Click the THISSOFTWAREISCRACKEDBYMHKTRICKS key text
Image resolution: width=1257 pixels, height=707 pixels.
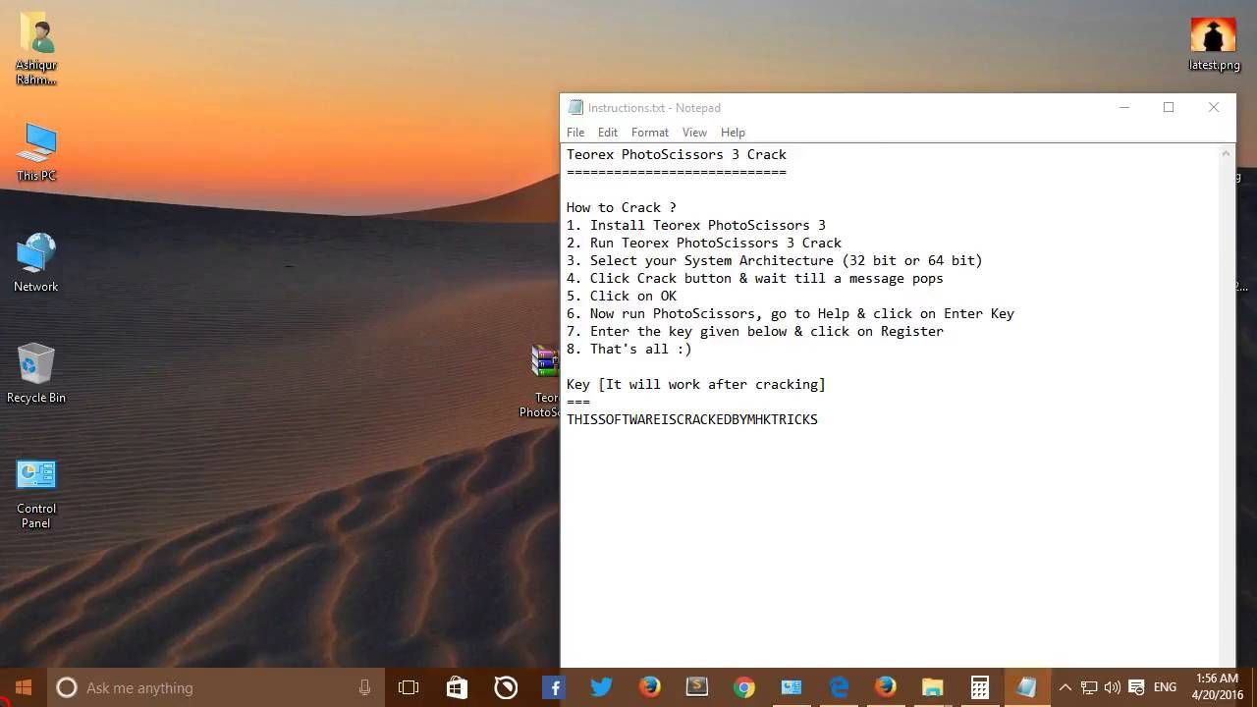(692, 419)
